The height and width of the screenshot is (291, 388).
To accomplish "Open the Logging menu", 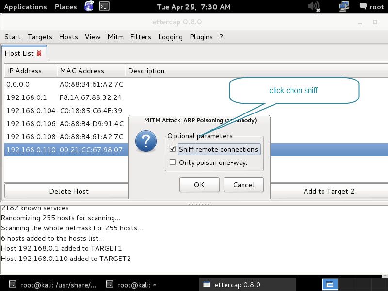I will [x=171, y=37].
